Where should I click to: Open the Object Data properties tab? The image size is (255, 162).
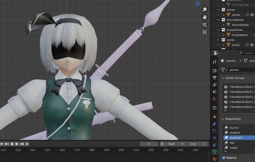coord(214,152)
